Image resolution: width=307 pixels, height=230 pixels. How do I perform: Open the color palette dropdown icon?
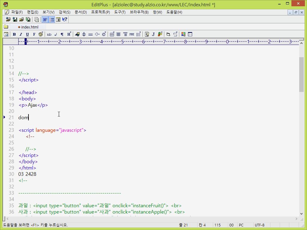click(x=41, y=34)
